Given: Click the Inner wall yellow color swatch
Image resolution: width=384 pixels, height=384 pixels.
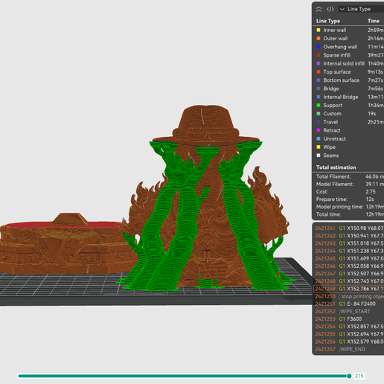Looking at the screenshot, I should [x=319, y=30].
